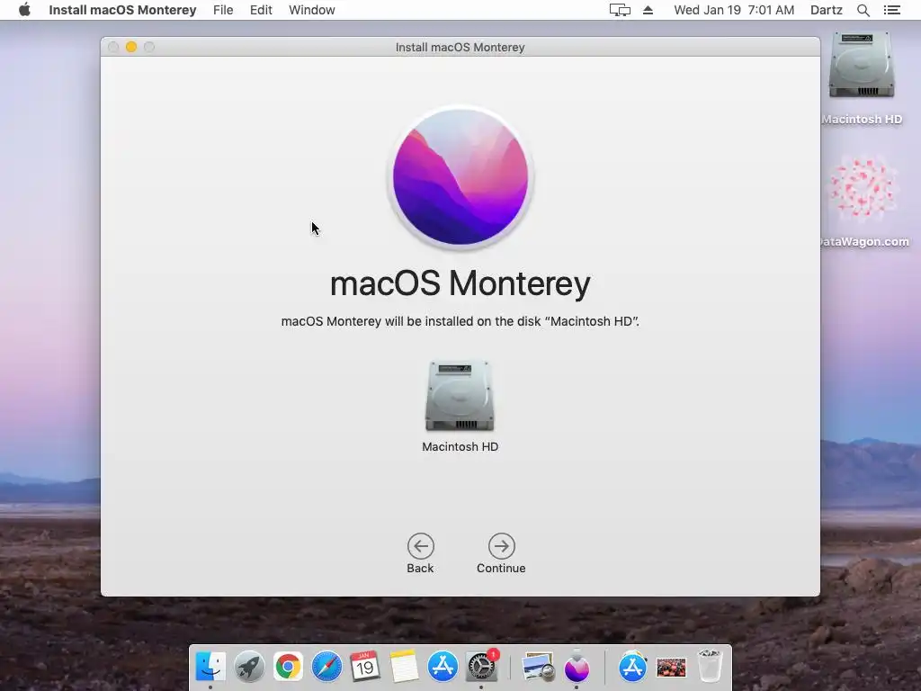Launch Google Chrome from the dock
Viewport: 921px width, 691px height.
point(288,667)
